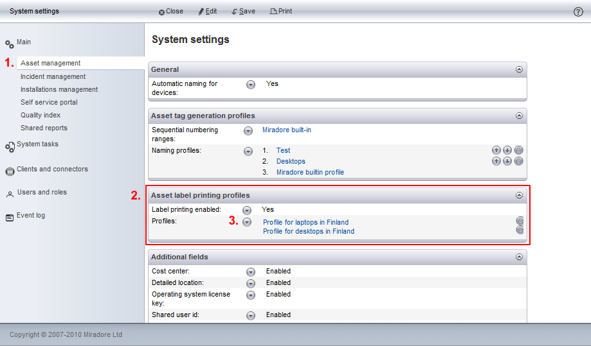Open Profile for laptops in Finland

pos(305,222)
